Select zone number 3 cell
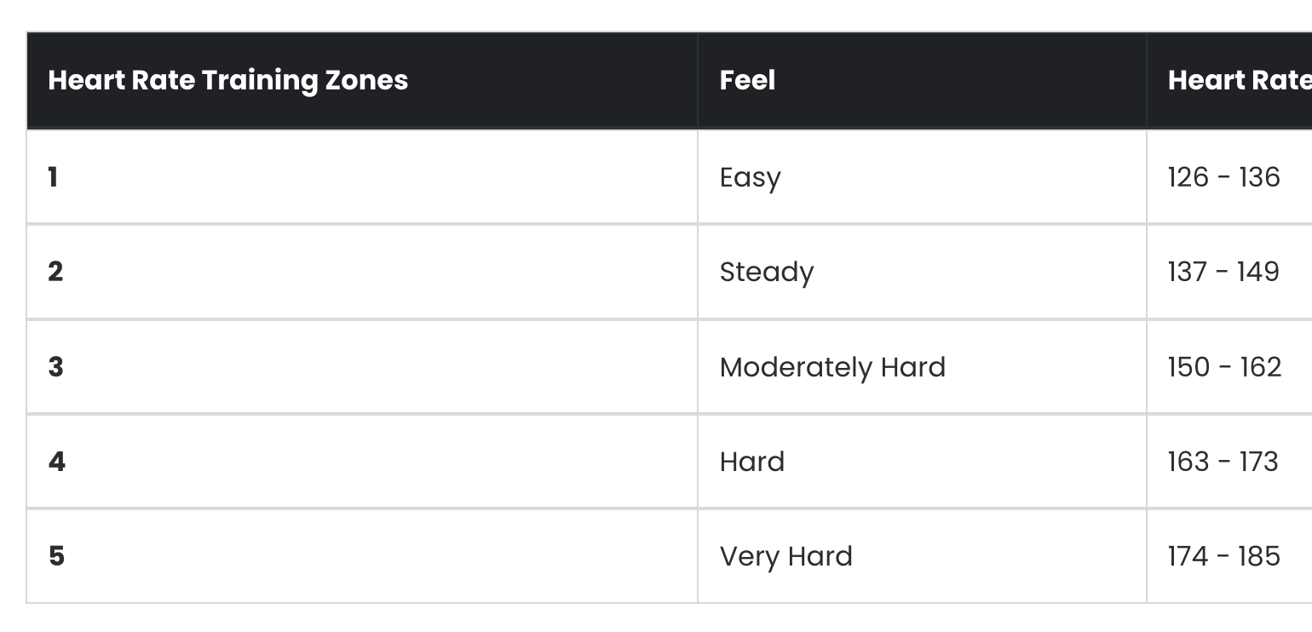The height and width of the screenshot is (632, 1312). point(55,367)
